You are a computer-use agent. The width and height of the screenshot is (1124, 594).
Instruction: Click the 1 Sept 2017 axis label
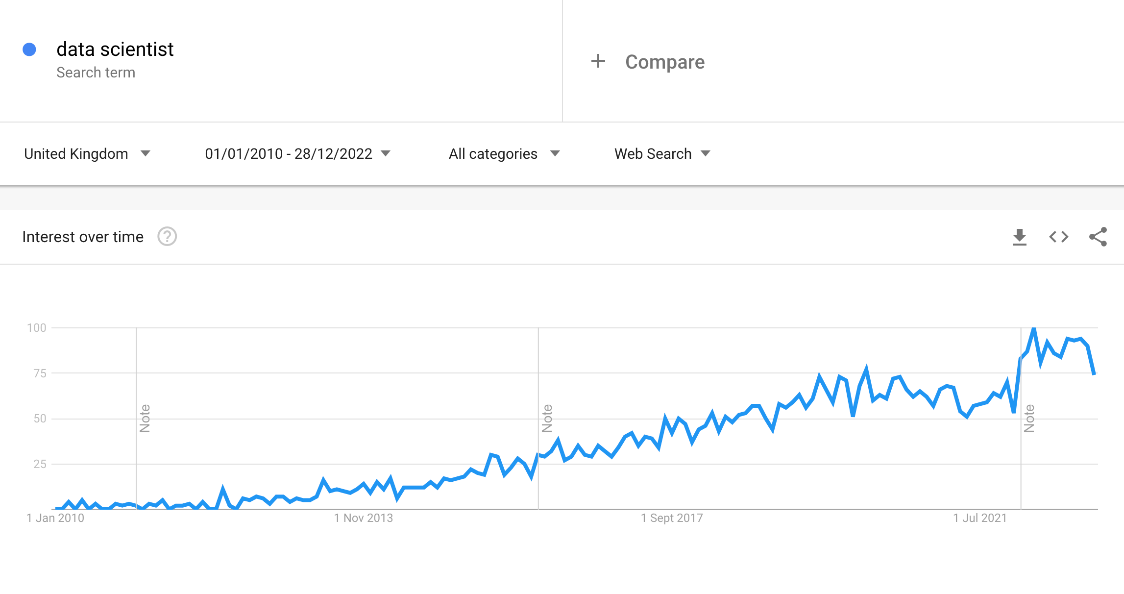click(672, 518)
